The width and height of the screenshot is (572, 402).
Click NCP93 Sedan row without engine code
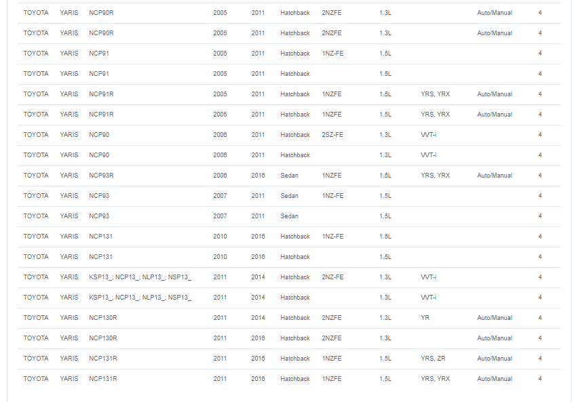click(x=288, y=216)
